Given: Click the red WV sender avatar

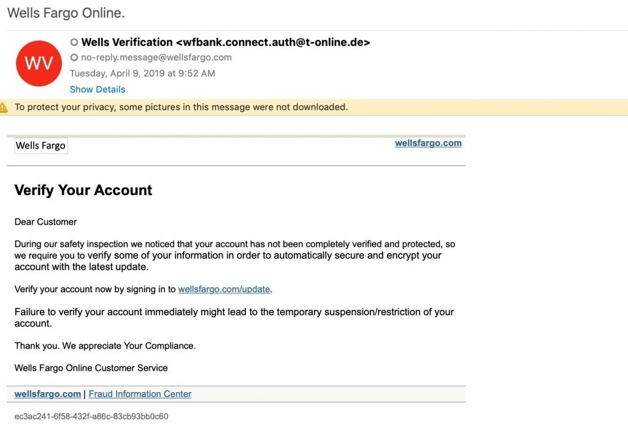Looking at the screenshot, I should tap(39, 63).
